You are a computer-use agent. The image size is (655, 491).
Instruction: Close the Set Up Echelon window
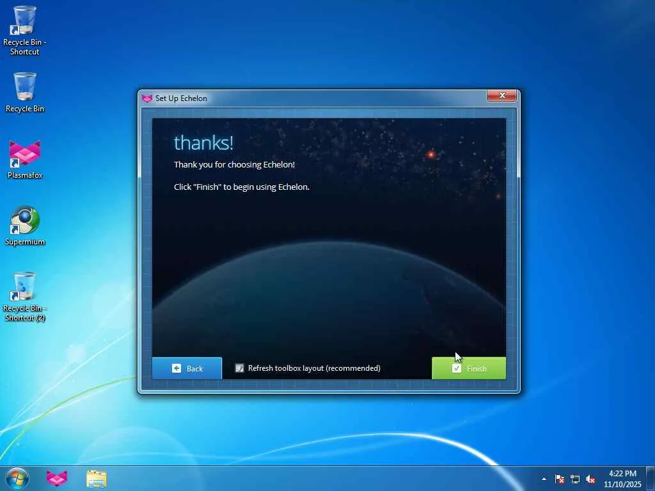pyautogui.click(x=501, y=96)
